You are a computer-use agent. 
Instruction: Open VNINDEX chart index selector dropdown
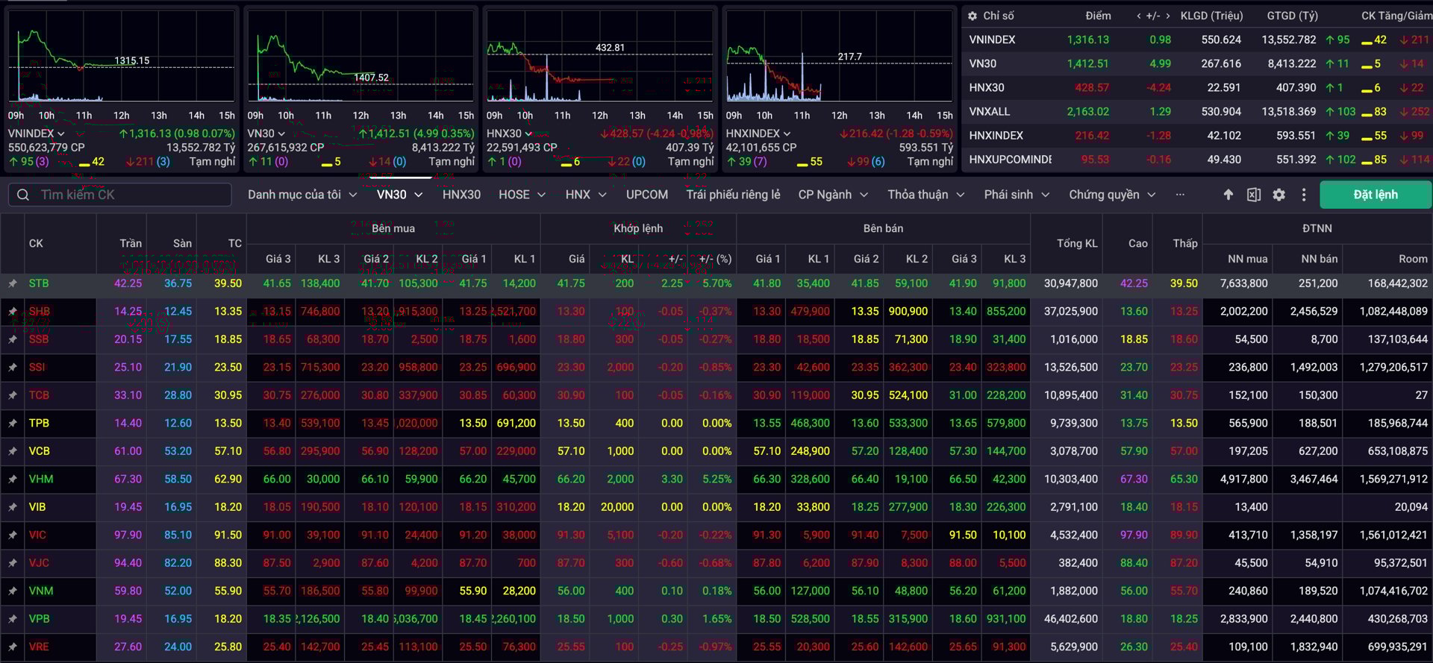37,133
